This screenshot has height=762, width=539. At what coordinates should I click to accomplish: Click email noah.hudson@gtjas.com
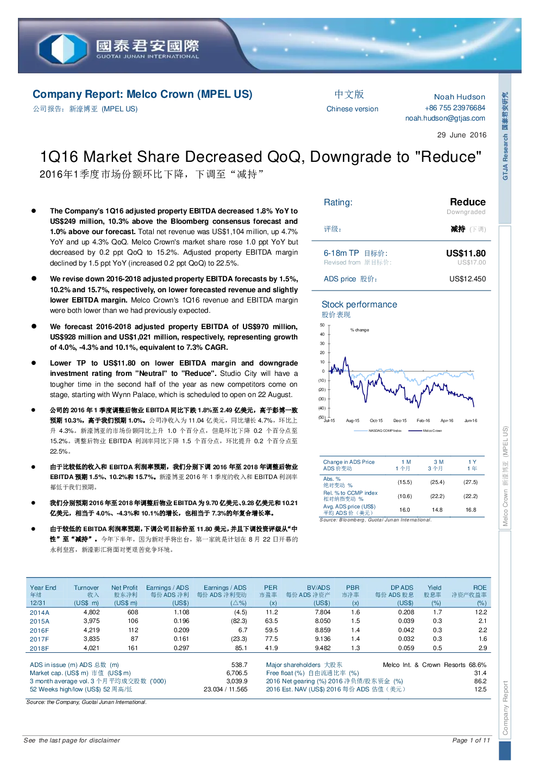[445, 118]
